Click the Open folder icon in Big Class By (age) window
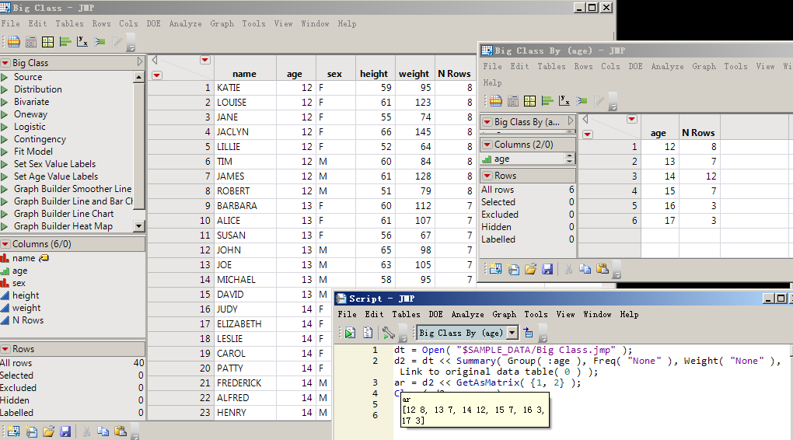Screen dimensions: 793x440 530,269
